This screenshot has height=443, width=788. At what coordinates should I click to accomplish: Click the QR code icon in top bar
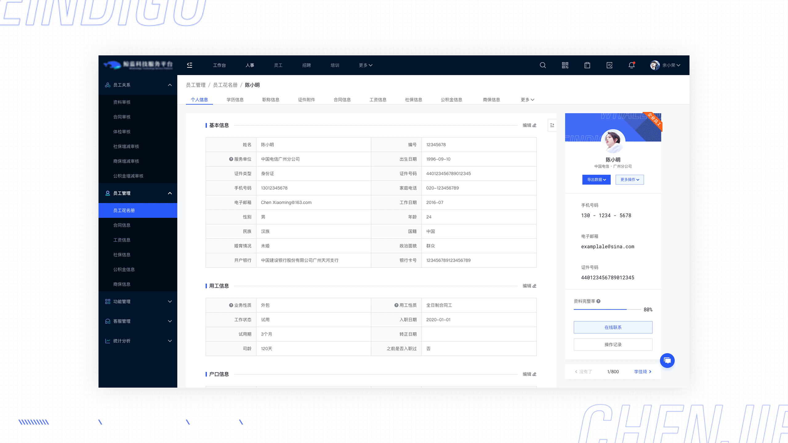[x=565, y=65]
